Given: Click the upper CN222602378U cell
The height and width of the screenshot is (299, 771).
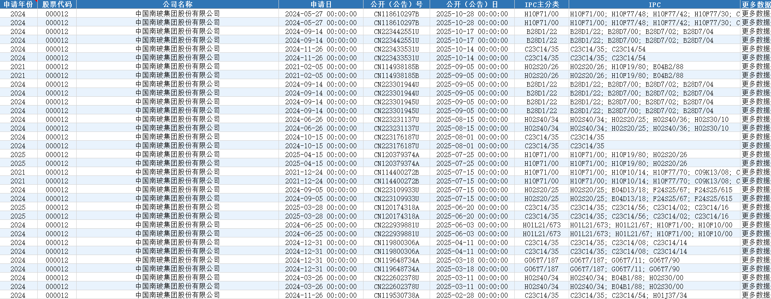Looking at the screenshot, I should pos(397,277).
